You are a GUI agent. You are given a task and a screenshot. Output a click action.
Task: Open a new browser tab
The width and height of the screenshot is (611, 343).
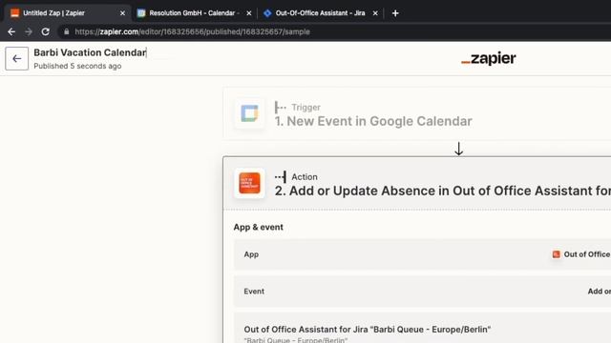click(x=395, y=13)
